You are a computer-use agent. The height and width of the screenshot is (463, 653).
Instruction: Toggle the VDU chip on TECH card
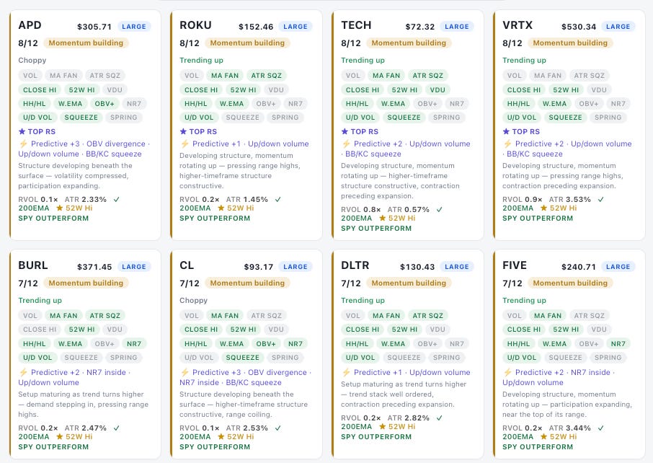pyautogui.click(x=437, y=89)
